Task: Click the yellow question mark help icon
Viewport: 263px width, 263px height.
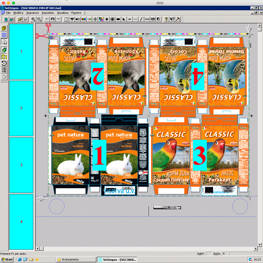Action: [166, 19]
